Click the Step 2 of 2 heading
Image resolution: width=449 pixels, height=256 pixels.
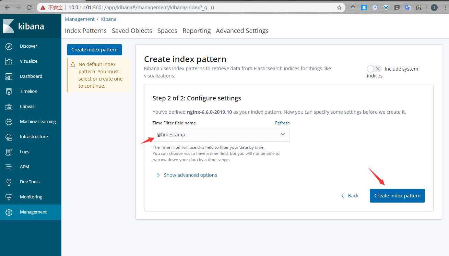[x=197, y=98]
